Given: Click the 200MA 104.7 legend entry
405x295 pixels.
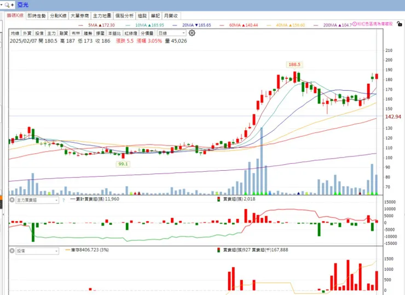Looking at the screenshot, I should click(x=333, y=25).
